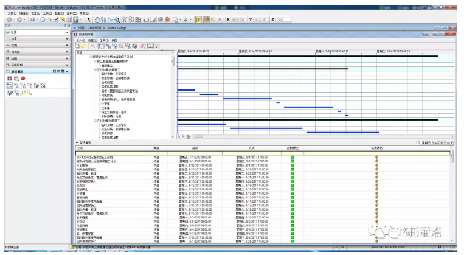Click the 类型 column header
The width and height of the screenshot is (464, 255).
point(156,148)
